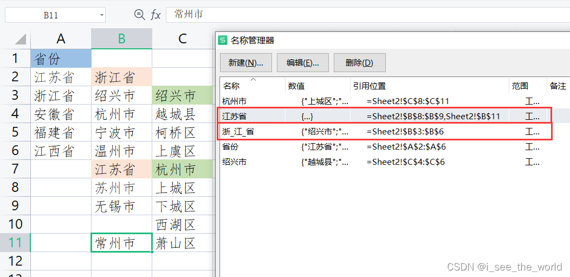Click cell C4 containing 越城县
The height and width of the screenshot is (277, 570).
point(183,113)
